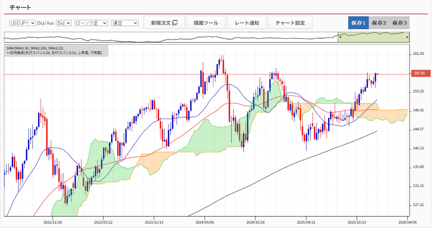Screen dimensions: 432x228
Task: Click the pop-out window icon on 新規注文
Action: pos(175,23)
